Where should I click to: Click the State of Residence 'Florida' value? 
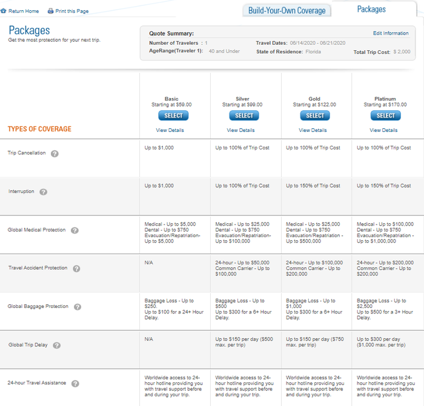[x=313, y=51]
